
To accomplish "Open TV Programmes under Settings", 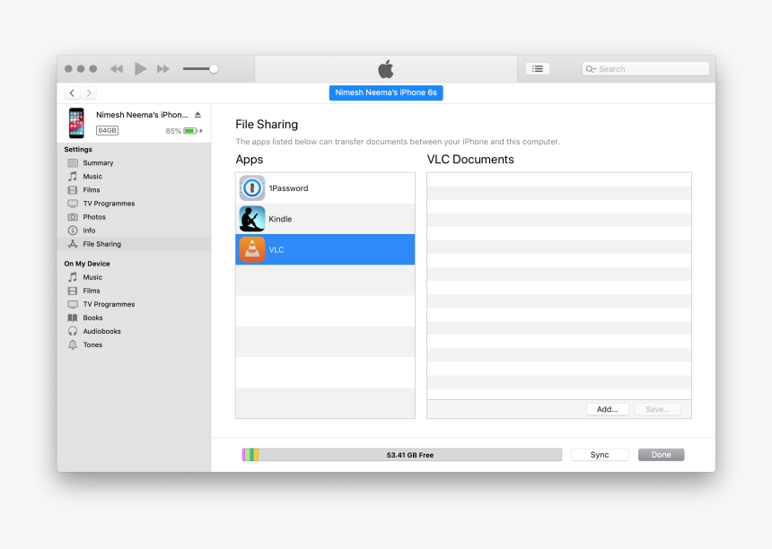I will pos(134,203).
